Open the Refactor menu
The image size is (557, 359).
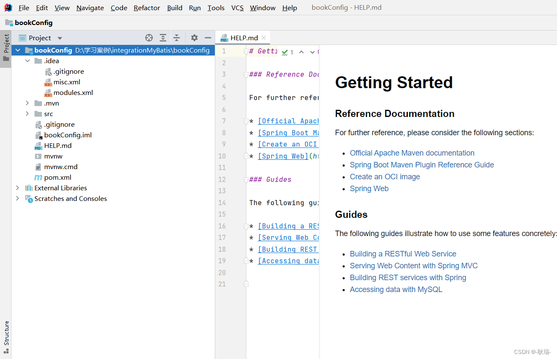[147, 8]
